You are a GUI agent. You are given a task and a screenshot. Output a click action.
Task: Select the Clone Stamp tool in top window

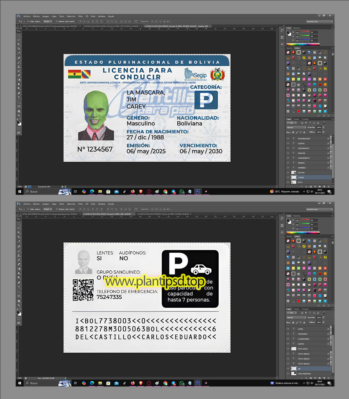coord(19,67)
